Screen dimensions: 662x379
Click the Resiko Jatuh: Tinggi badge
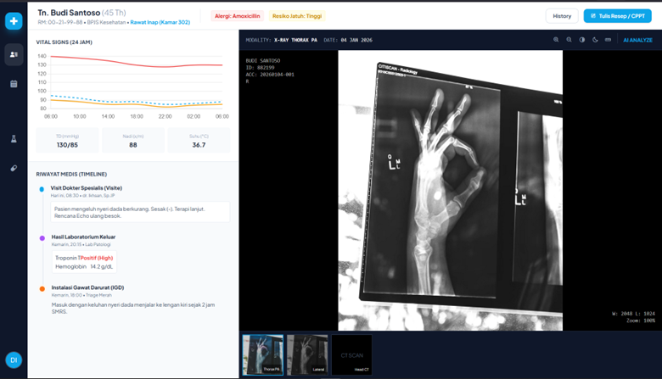(x=297, y=16)
